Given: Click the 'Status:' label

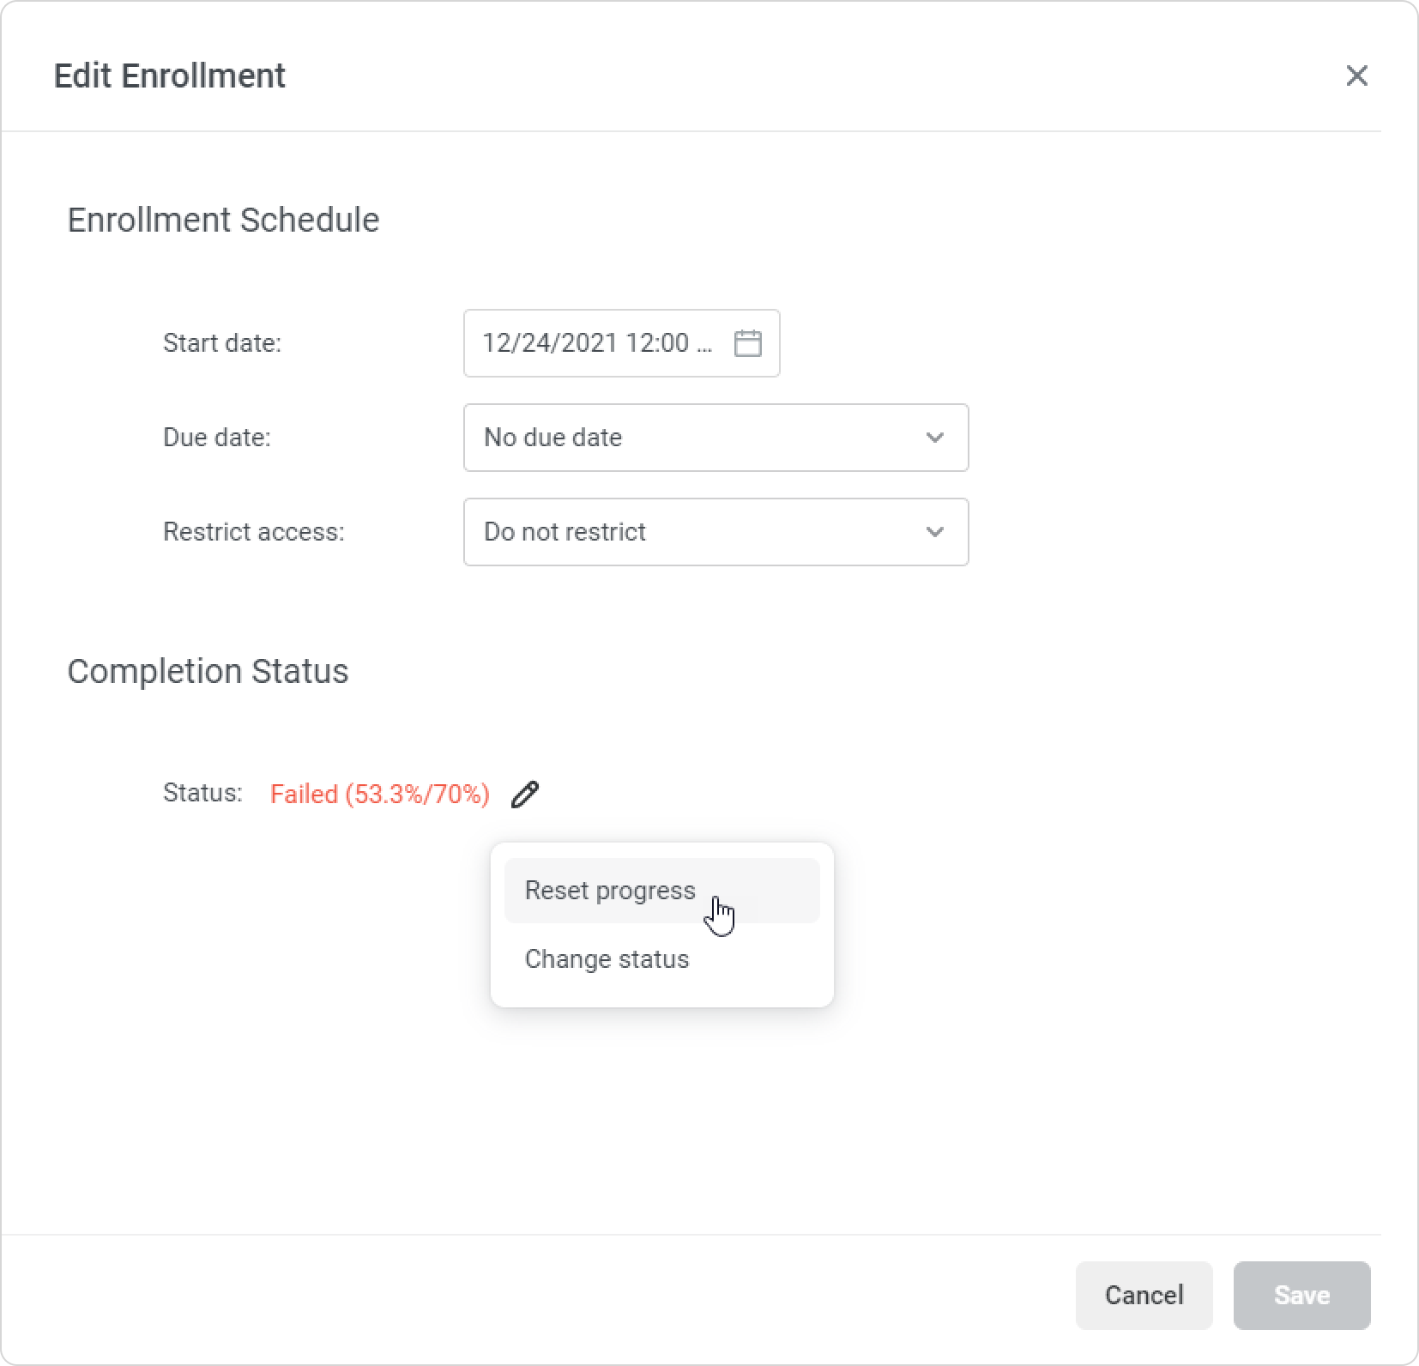Looking at the screenshot, I should click(x=203, y=793).
